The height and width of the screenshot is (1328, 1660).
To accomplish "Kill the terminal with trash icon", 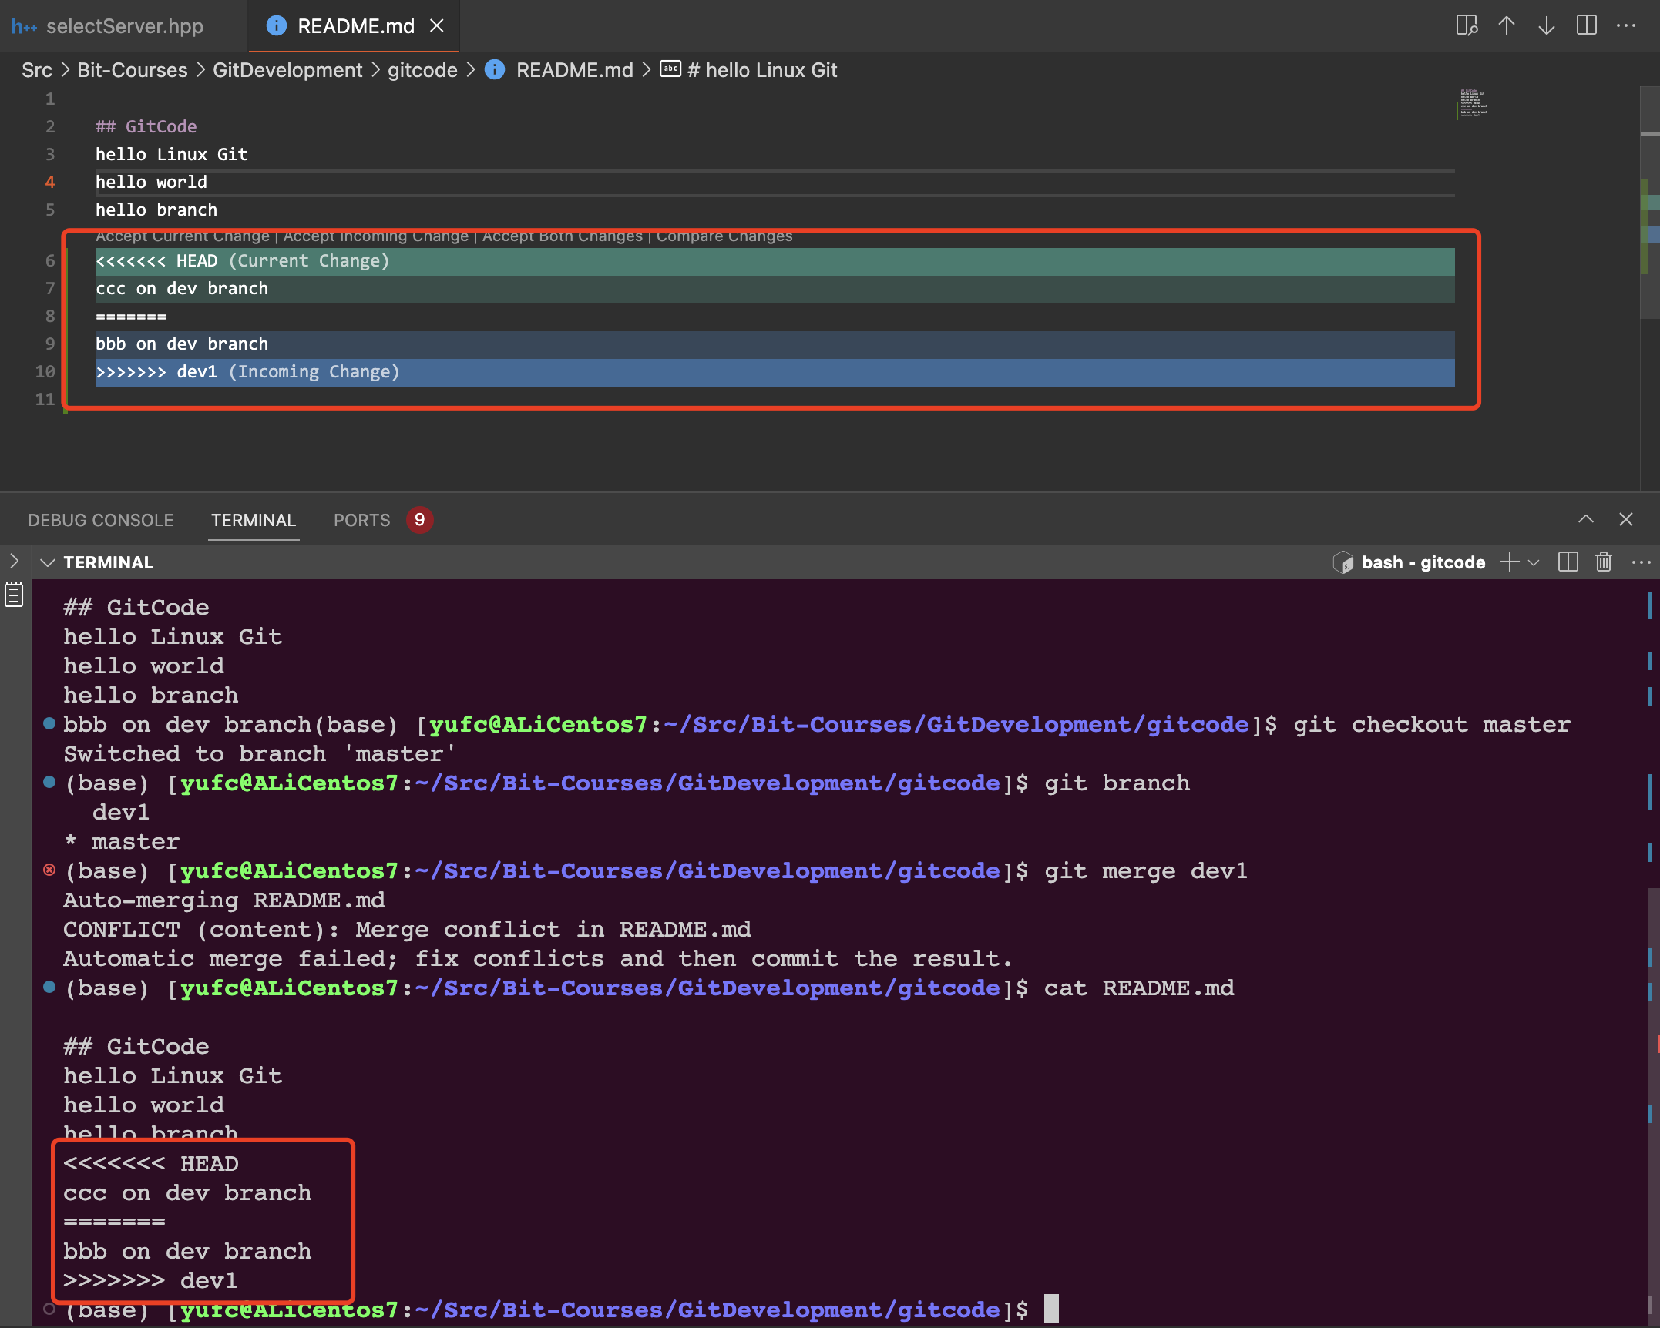I will pyautogui.click(x=1604, y=562).
